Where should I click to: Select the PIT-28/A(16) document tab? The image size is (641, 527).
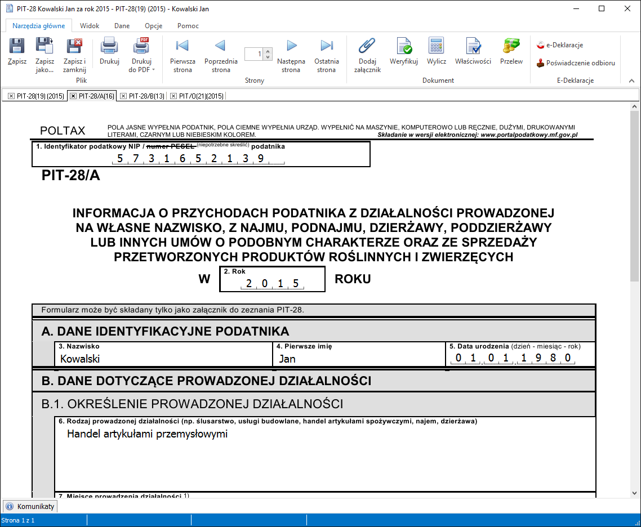point(96,96)
